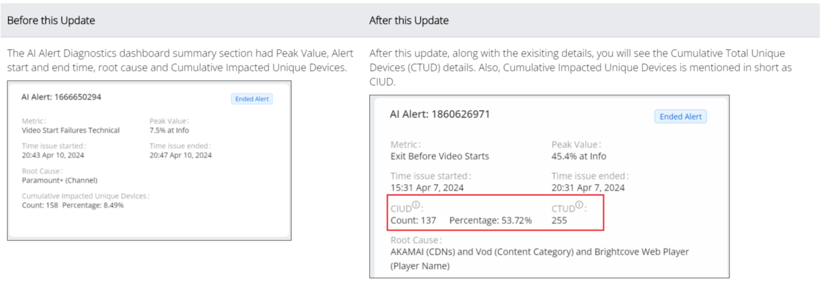Select Paramount+ (Channel) root cause text
The image size is (823, 290).
coord(59,180)
